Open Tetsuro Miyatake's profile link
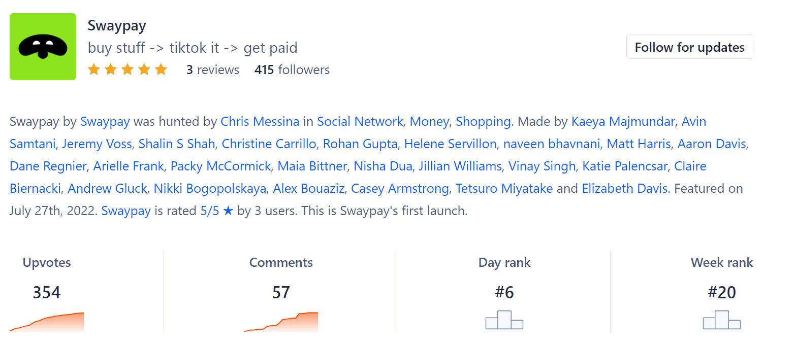Image resolution: width=795 pixels, height=347 pixels. coord(504,189)
